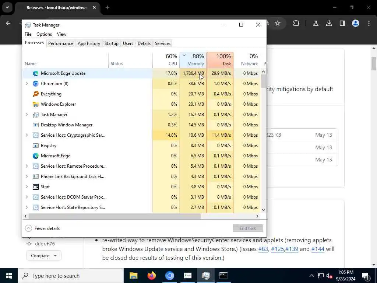Open Chromium from the taskbar

click(169, 276)
